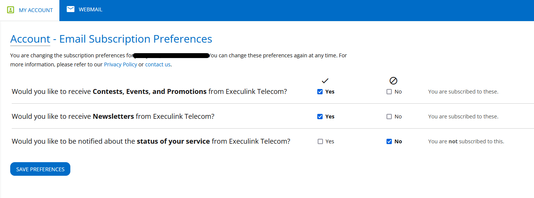Click the Account heading link
Screen dimensions: 534x198
30,39
